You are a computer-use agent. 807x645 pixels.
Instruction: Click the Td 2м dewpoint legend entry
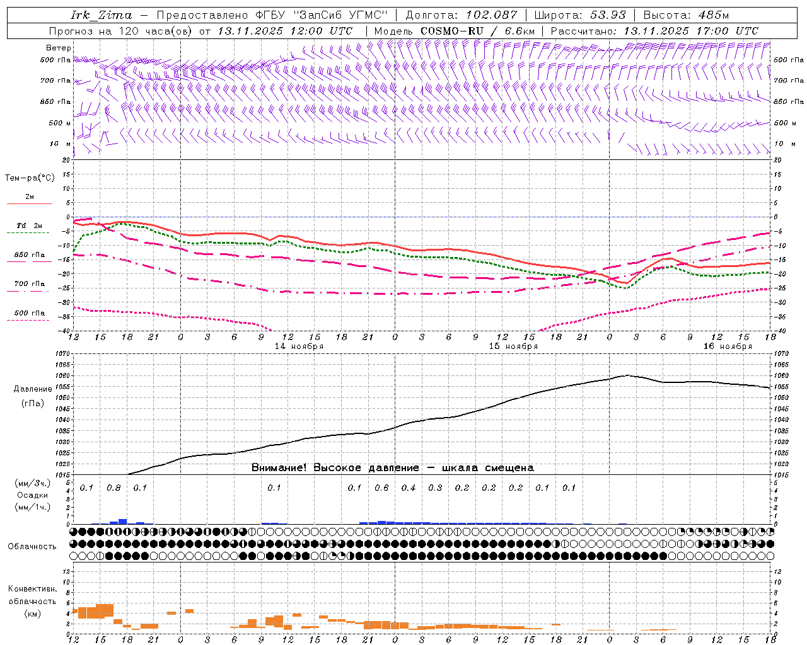coord(29,229)
